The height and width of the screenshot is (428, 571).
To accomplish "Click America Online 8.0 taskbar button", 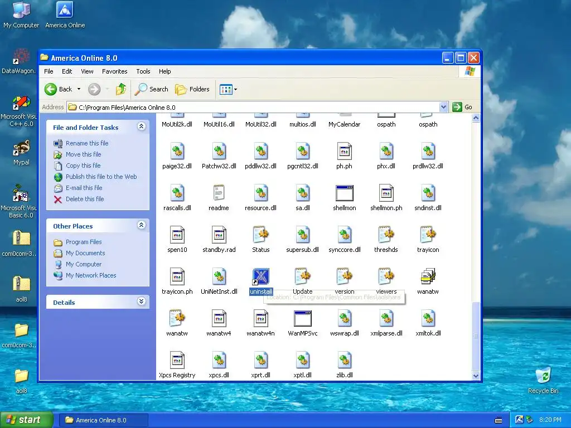I will [x=104, y=420].
